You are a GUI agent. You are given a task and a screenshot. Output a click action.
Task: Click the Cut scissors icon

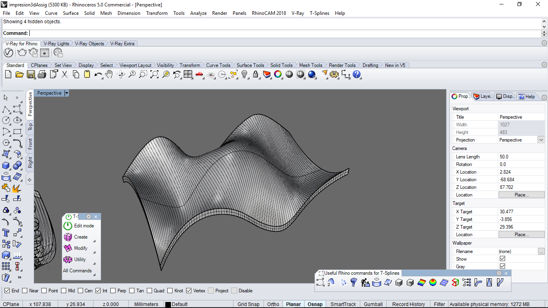pos(64,74)
